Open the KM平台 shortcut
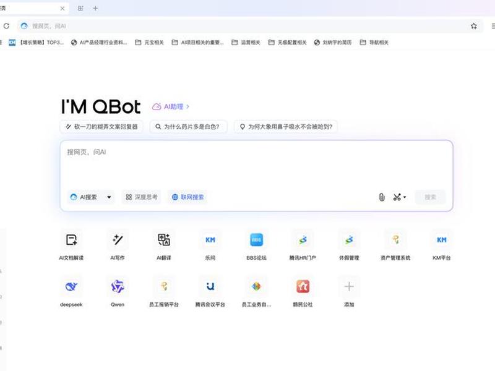This screenshot has width=495, height=371. [441, 245]
